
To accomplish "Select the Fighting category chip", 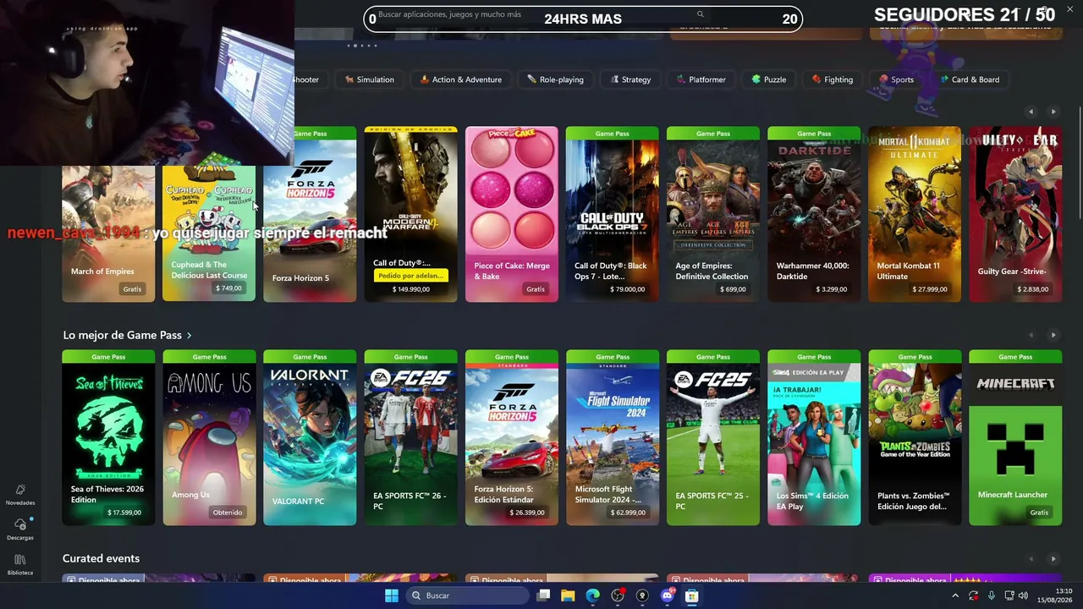I will pyautogui.click(x=833, y=80).
